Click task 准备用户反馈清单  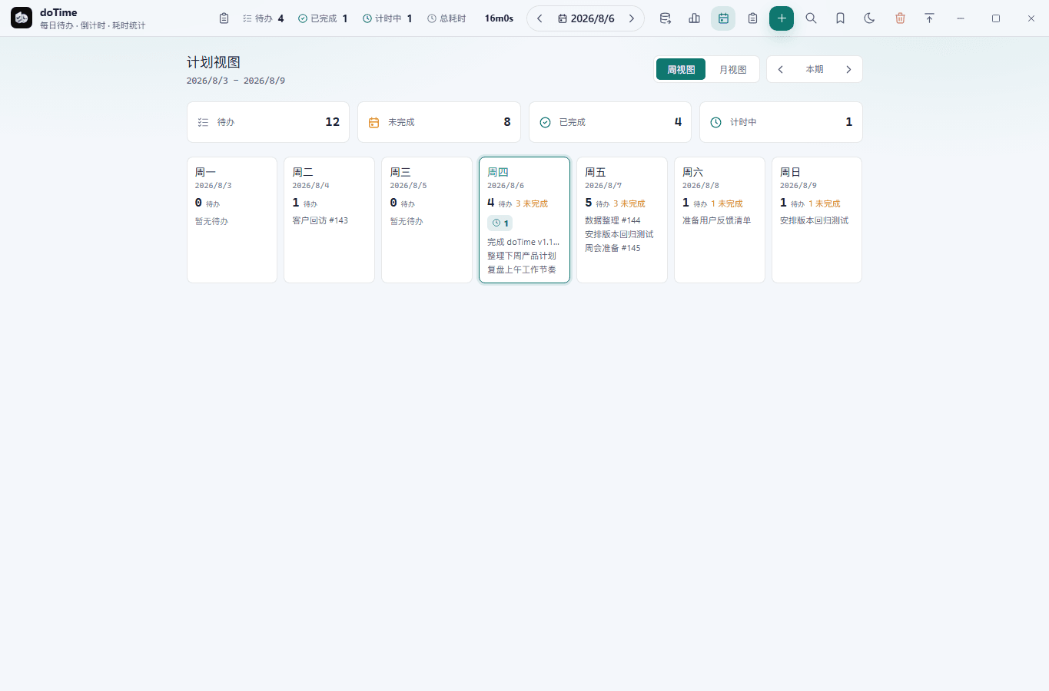[x=717, y=220]
